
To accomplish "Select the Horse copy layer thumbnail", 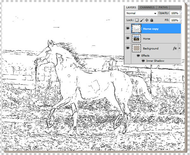I will coord(136,29).
